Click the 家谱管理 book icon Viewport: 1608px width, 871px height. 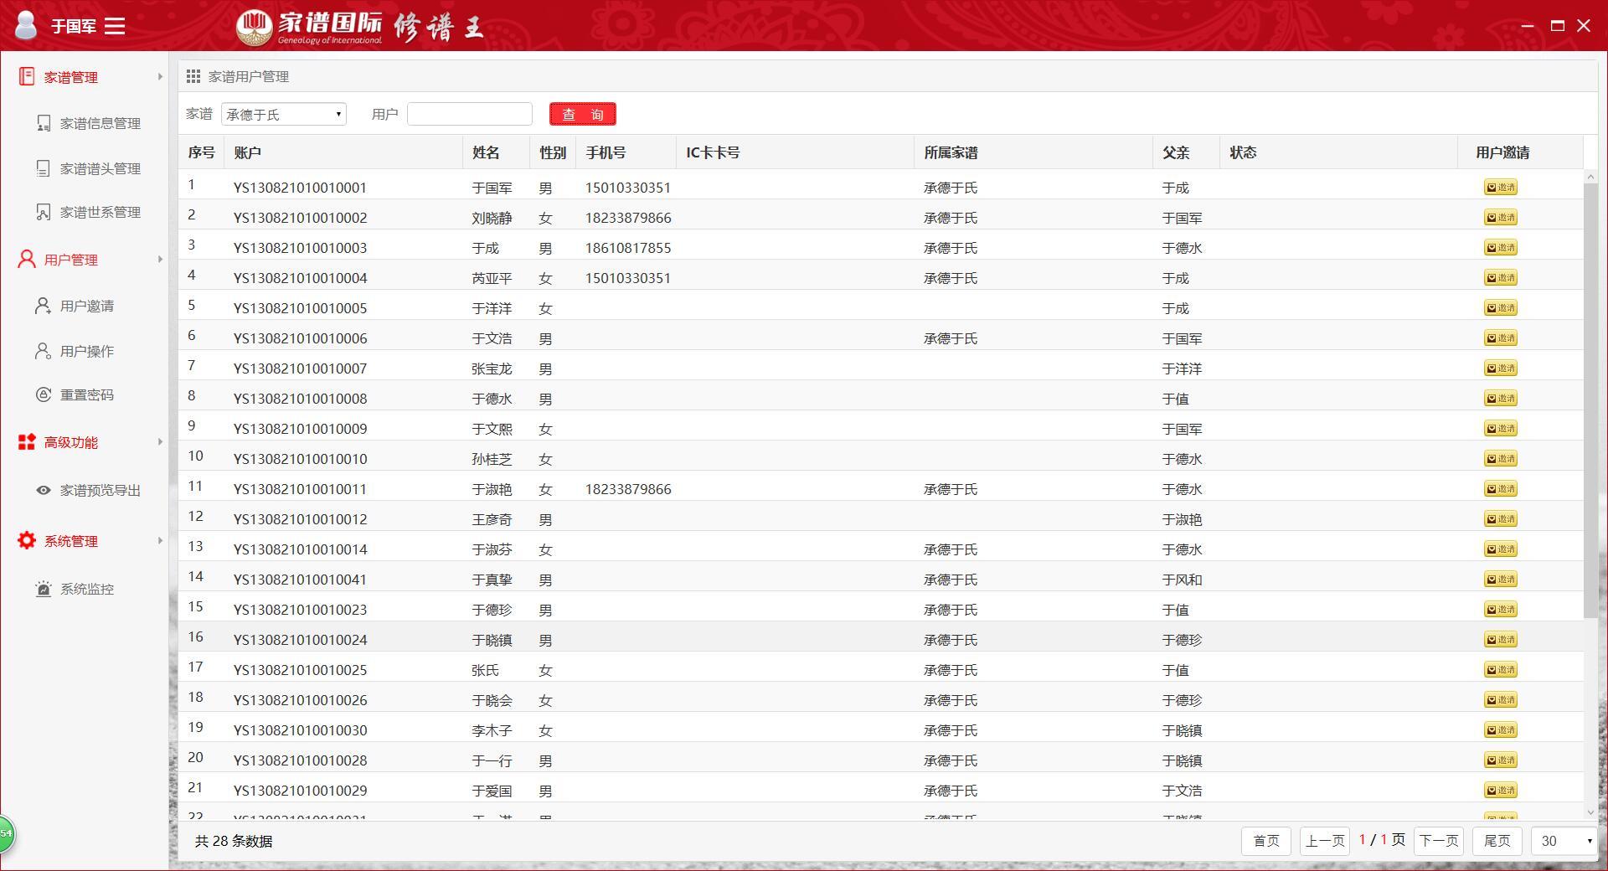pyautogui.click(x=27, y=76)
